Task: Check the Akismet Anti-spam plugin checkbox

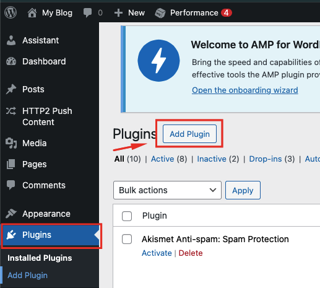Action: [127, 239]
